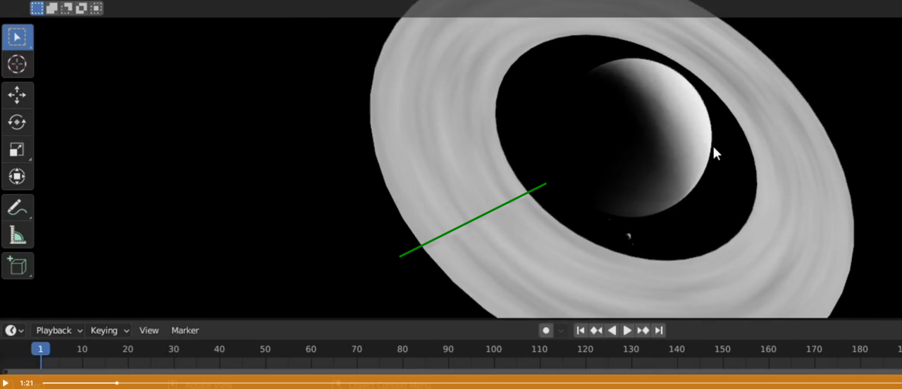The height and width of the screenshot is (389, 902).
Task: Jump to the next keyframe
Action: [x=643, y=331]
